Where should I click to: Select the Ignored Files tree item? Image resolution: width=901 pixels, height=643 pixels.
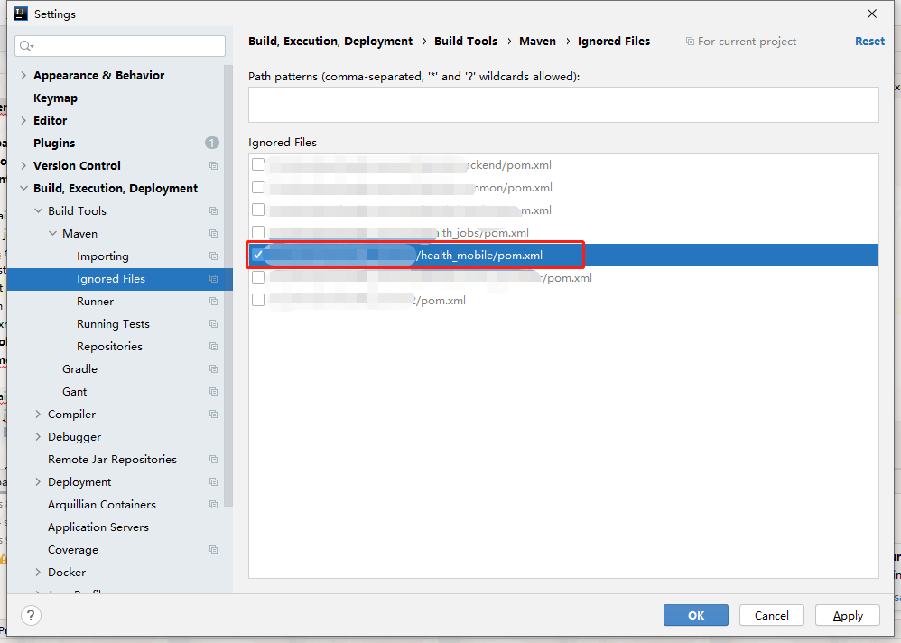(119, 279)
